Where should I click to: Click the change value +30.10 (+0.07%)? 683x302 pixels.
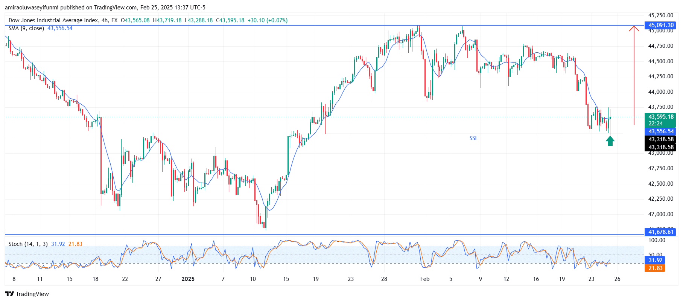pos(268,20)
